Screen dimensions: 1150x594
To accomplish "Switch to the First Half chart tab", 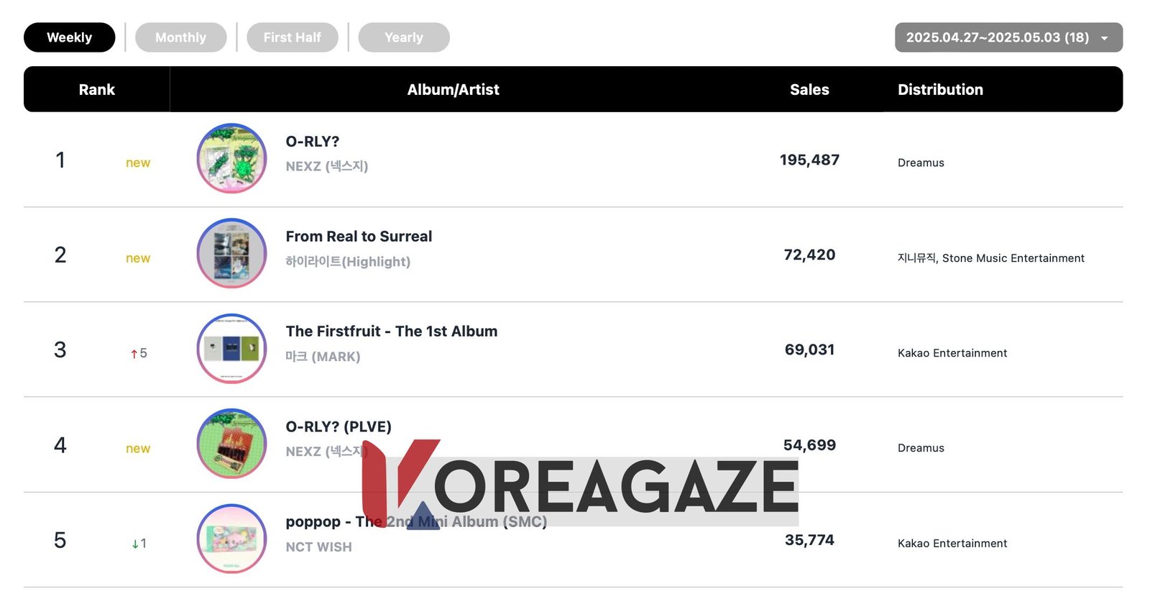I will point(292,37).
